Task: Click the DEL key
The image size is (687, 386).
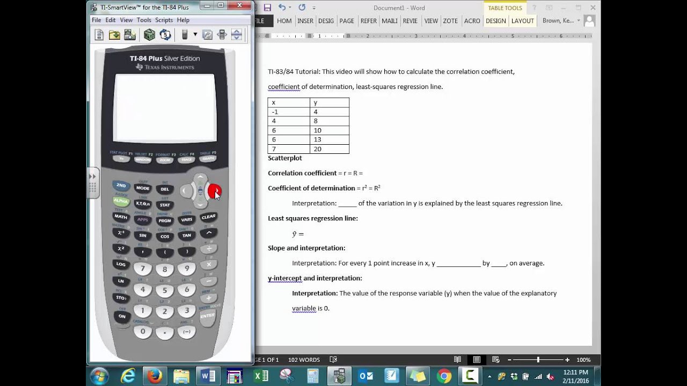Action: pos(165,189)
